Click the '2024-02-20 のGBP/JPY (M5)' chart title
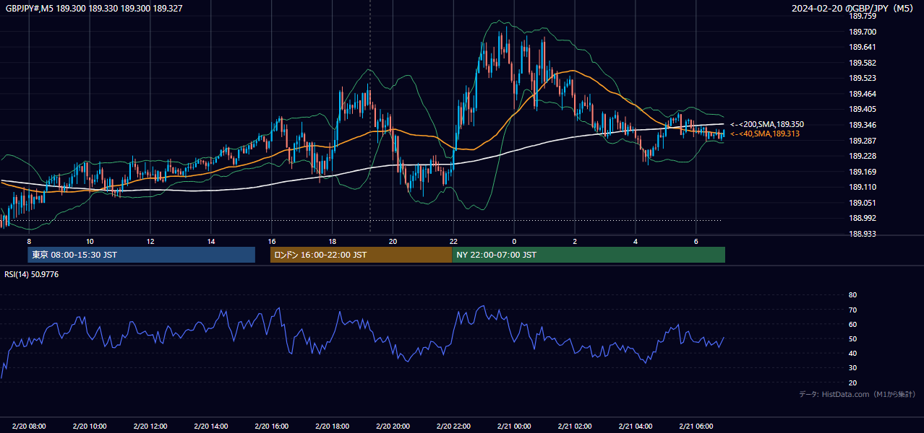 [x=854, y=8]
